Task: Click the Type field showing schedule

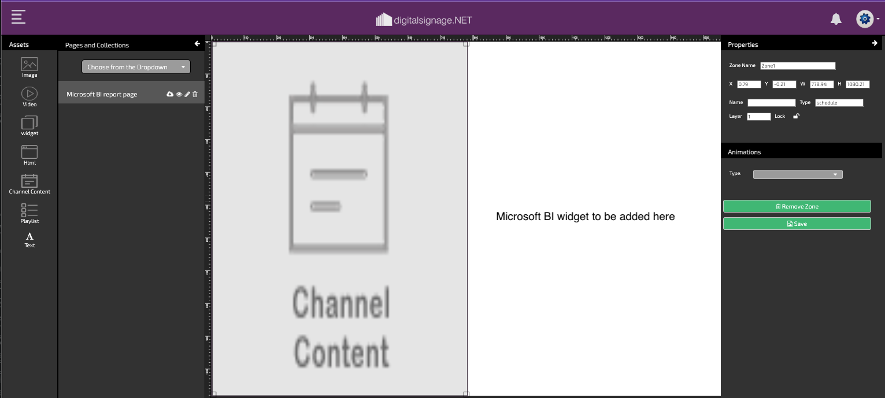Action: coord(839,103)
